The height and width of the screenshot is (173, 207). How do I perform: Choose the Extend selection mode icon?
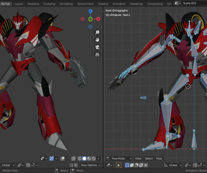tap(132, 165)
